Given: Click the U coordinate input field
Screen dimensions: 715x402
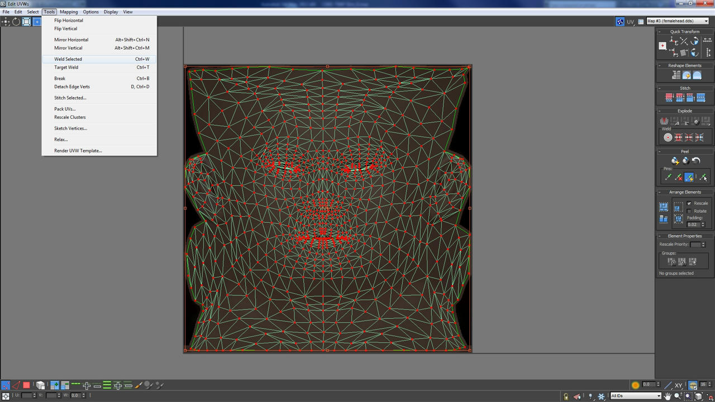Looking at the screenshot, I should pos(27,395).
